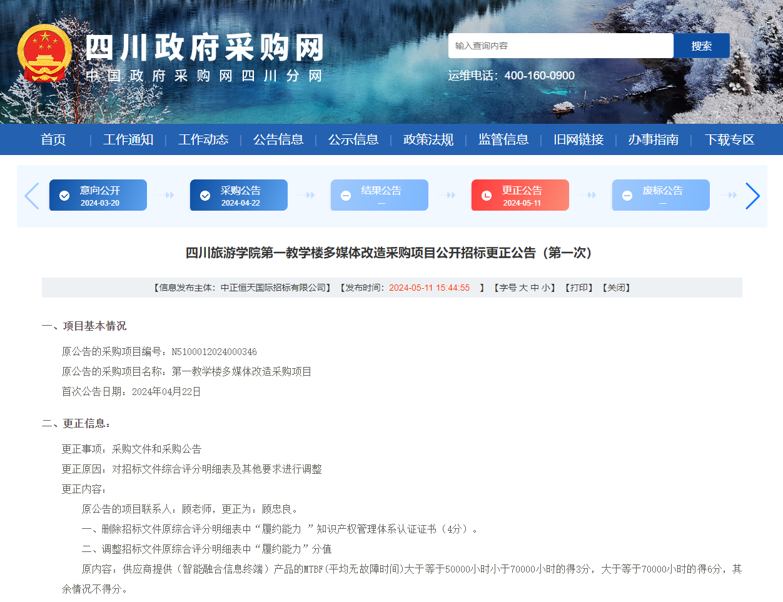This screenshot has width=783, height=602.
Task: Click the announcement title heading
Action: click(392, 253)
